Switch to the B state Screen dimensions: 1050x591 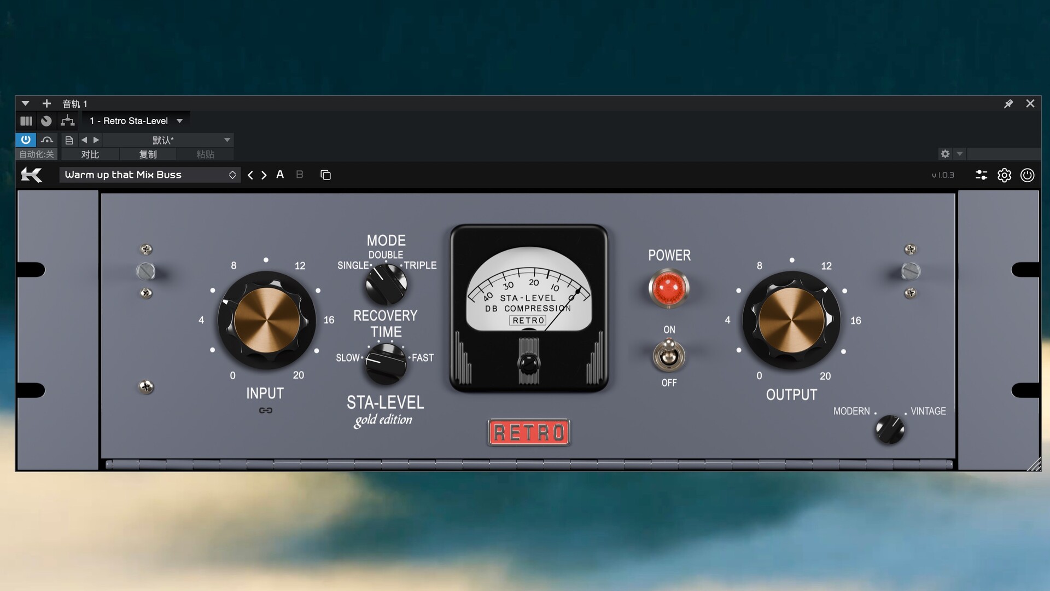click(x=300, y=175)
